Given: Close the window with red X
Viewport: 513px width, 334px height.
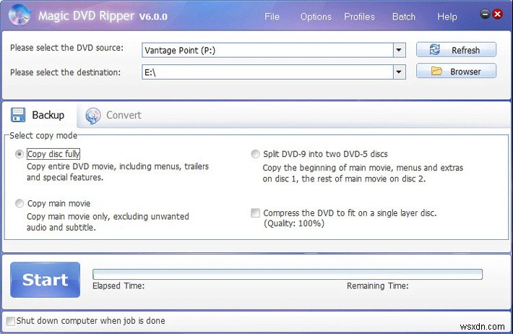Looking at the screenshot, I should (x=498, y=14).
